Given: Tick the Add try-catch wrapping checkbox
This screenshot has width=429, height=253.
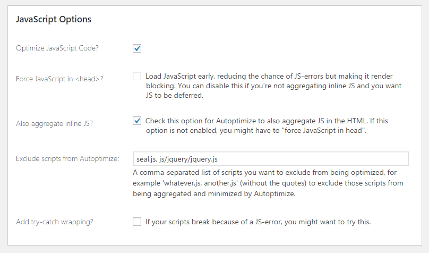Looking at the screenshot, I should click(137, 222).
